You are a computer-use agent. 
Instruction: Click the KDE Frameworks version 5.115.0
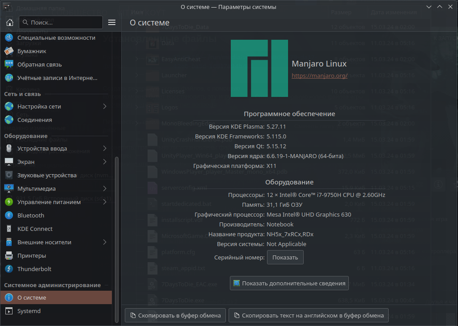click(276, 137)
